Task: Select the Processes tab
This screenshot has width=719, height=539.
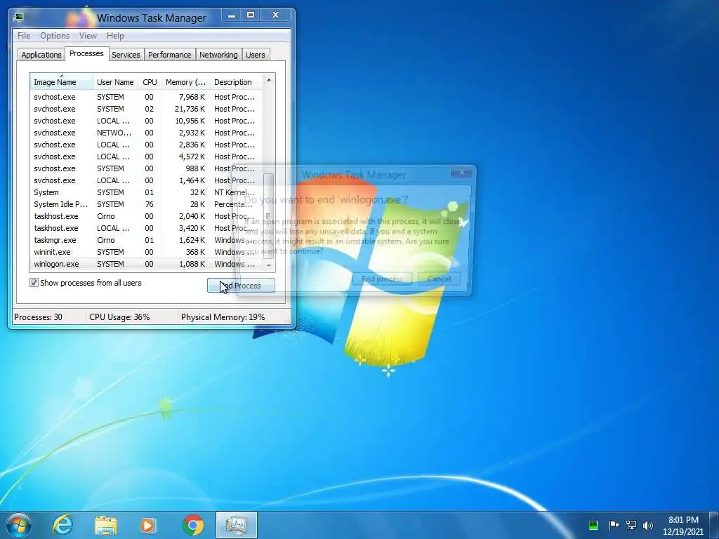Action: click(86, 53)
